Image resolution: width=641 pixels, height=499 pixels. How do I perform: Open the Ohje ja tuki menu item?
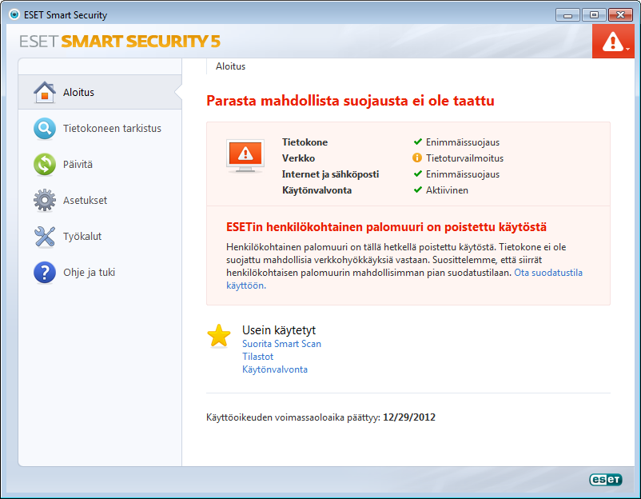100,273
